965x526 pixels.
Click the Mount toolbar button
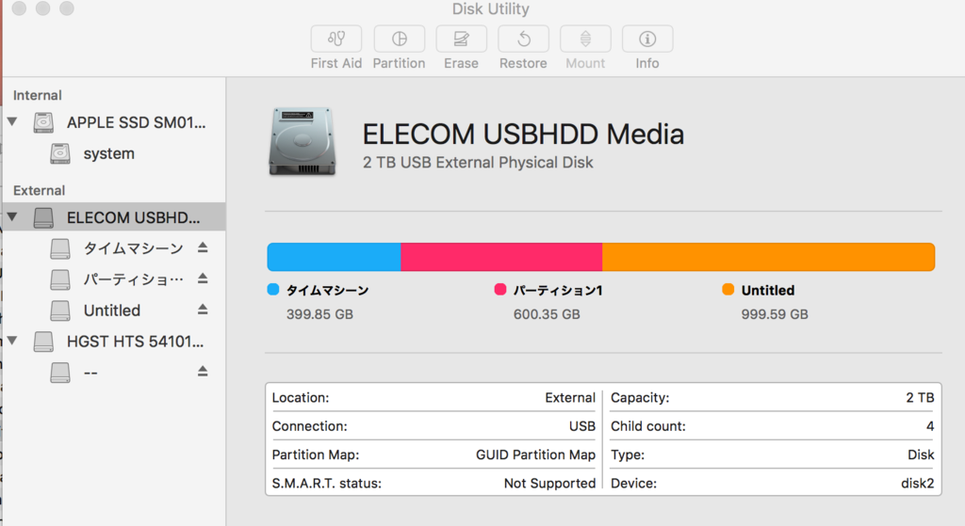(x=585, y=40)
